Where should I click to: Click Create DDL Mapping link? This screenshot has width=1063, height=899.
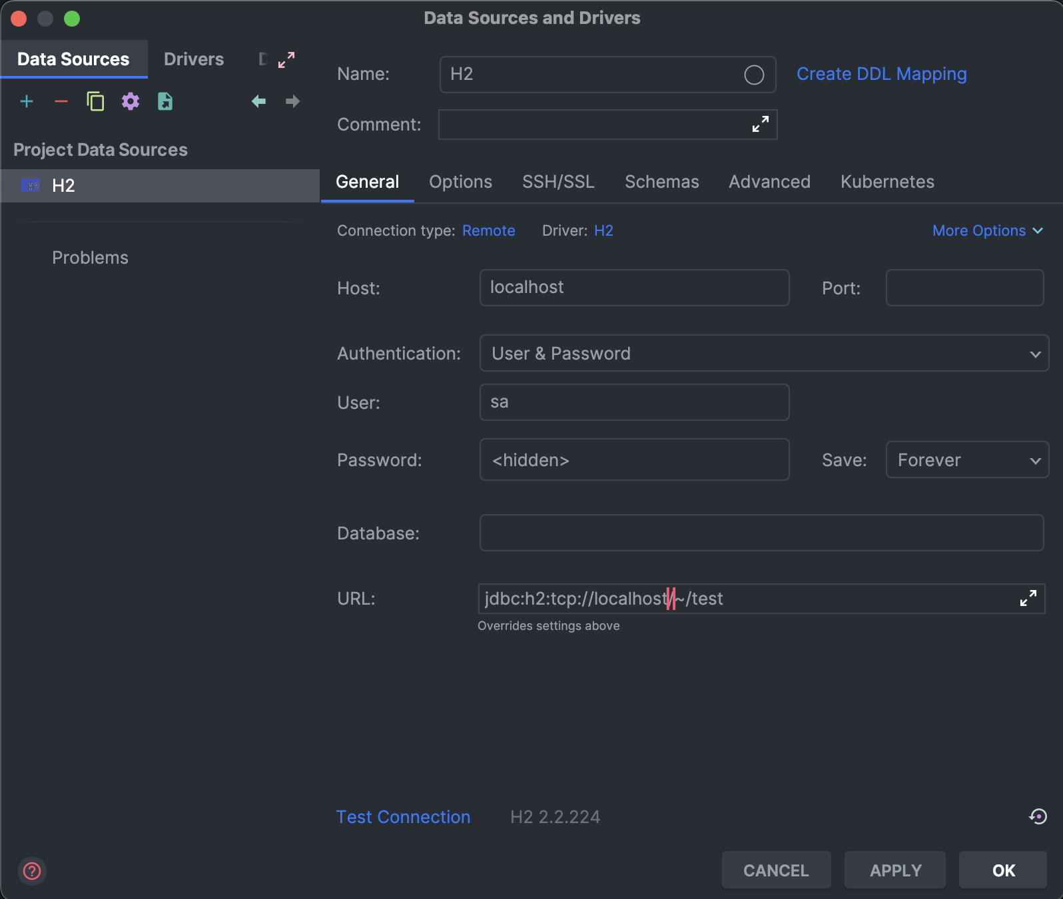(x=882, y=74)
